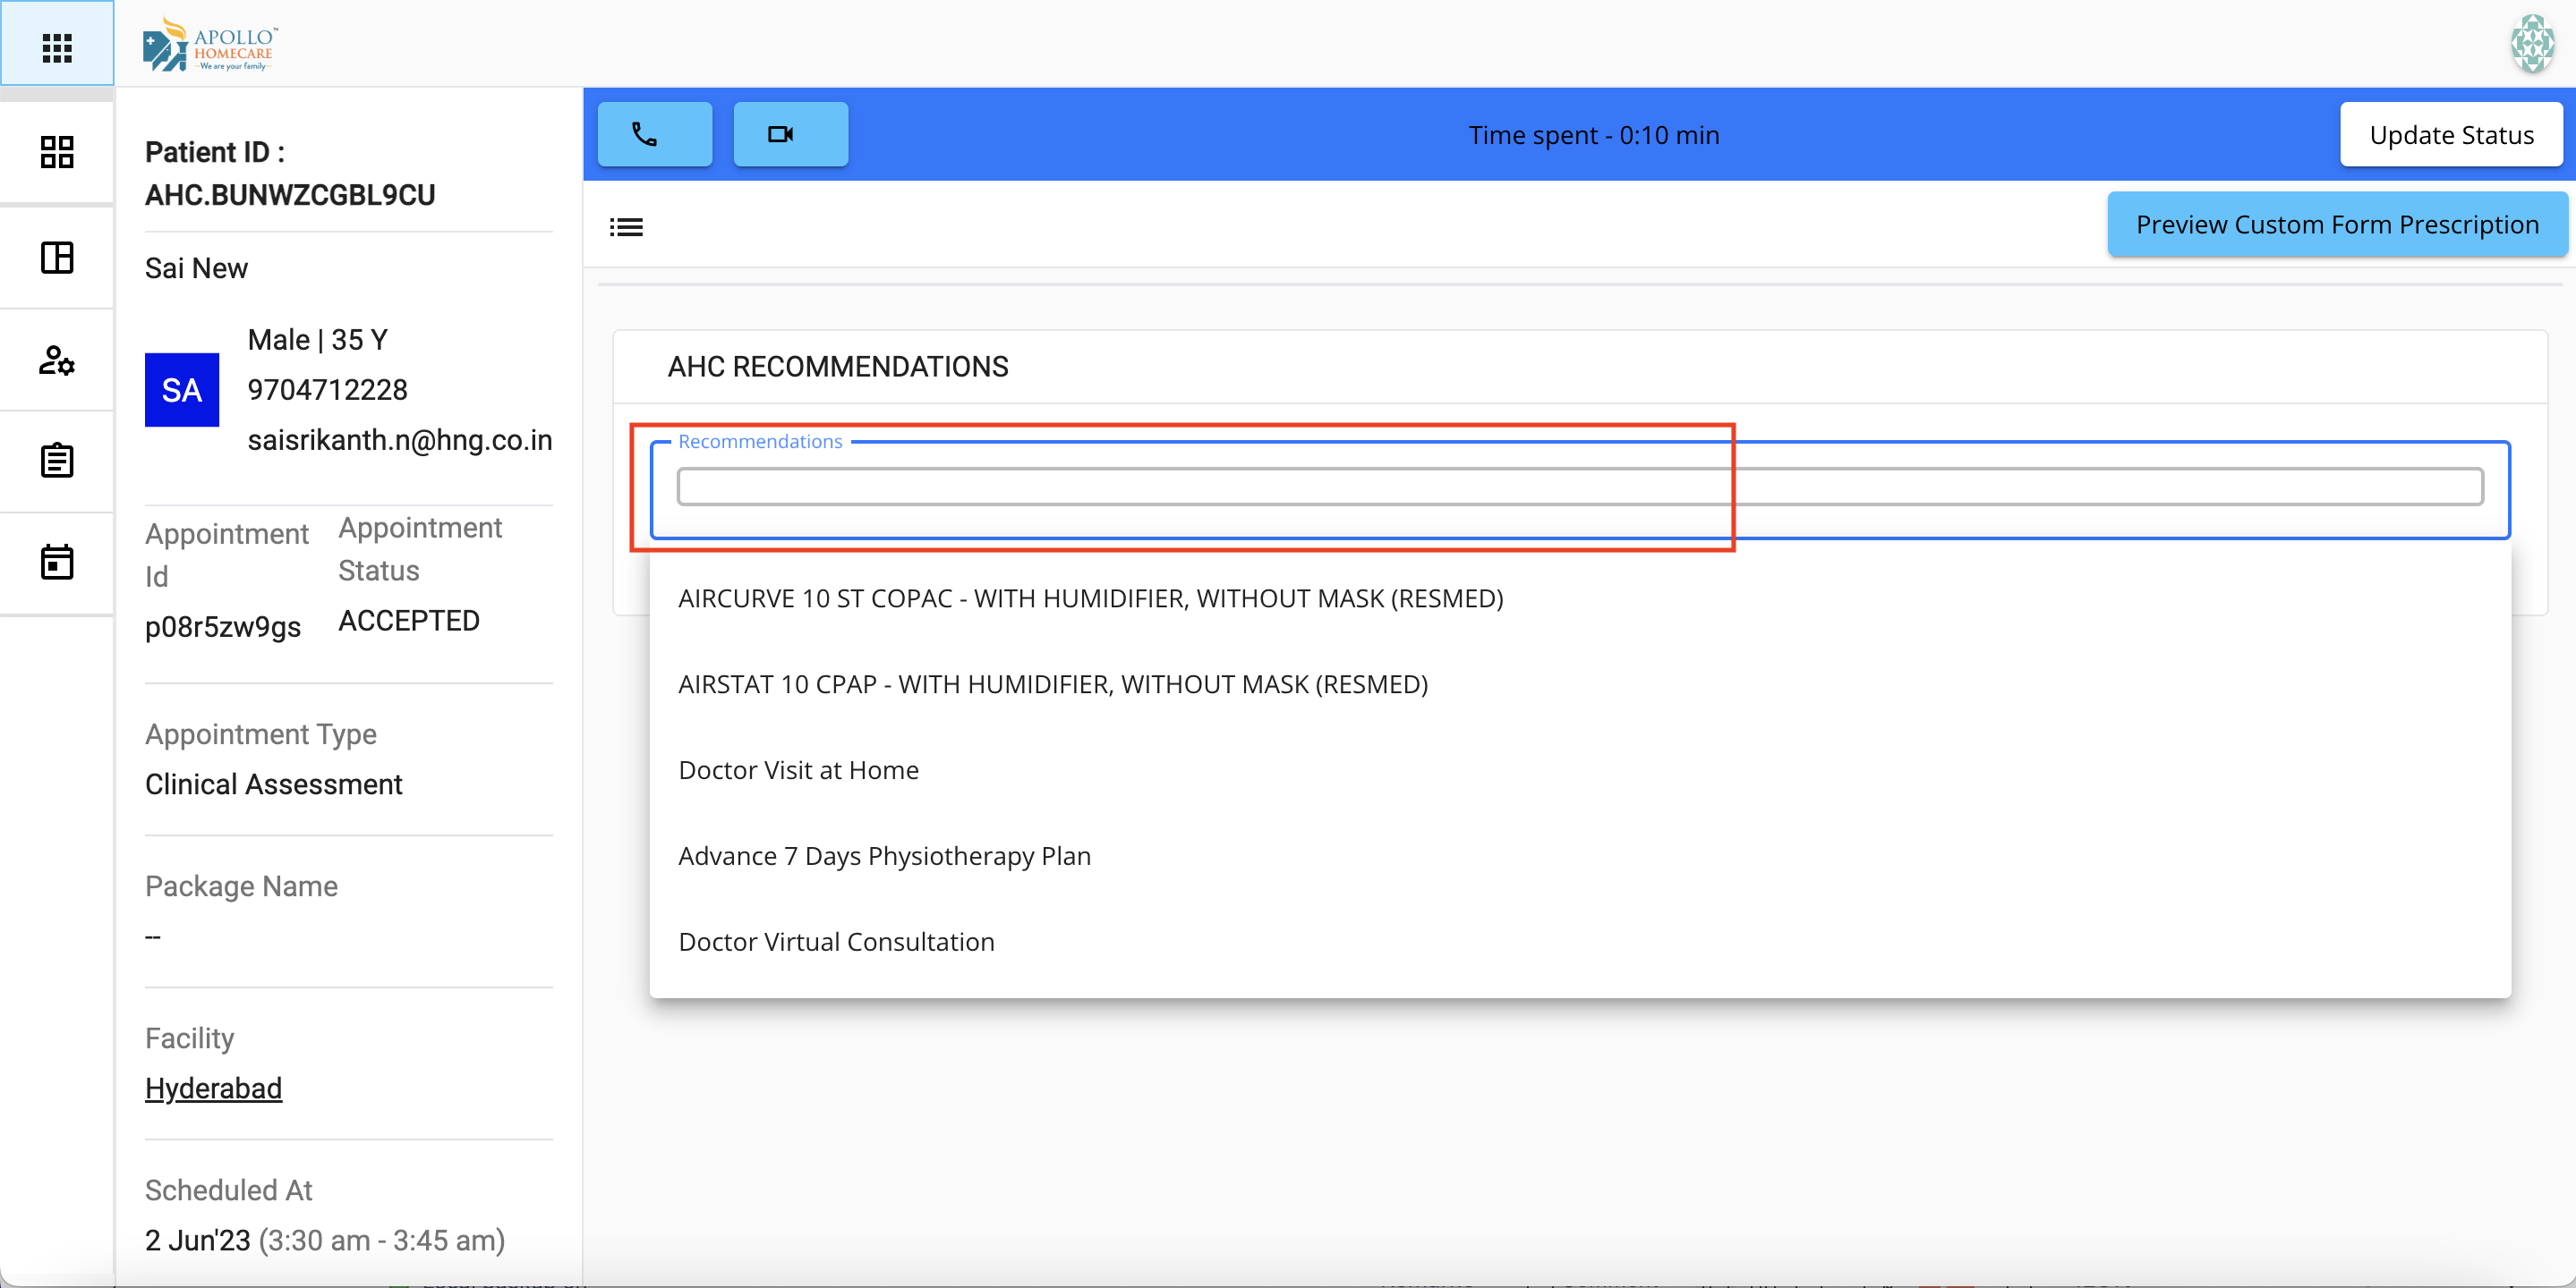Click the Update Status button
The image size is (2576, 1288).
[x=2451, y=134]
